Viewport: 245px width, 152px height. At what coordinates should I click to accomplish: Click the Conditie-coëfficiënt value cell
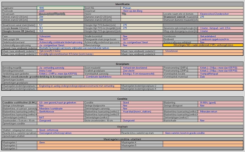pos(60,103)
